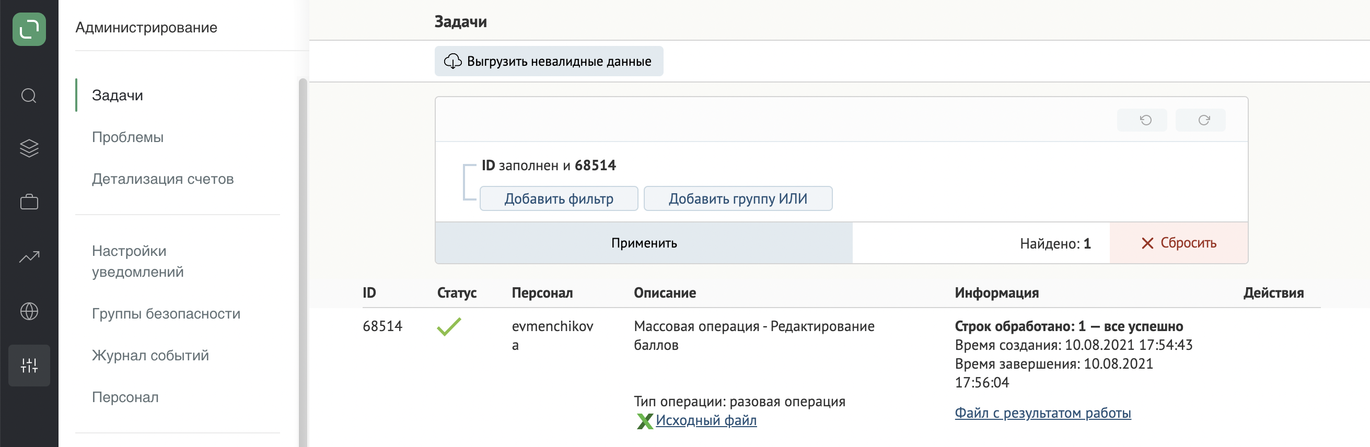Click the Информация column header
This screenshot has height=447, width=1370.
tap(996, 293)
